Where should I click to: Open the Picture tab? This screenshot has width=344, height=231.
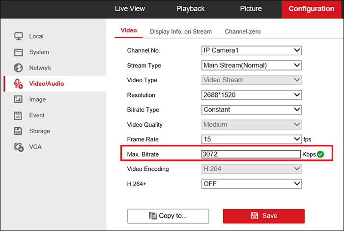coord(251,9)
